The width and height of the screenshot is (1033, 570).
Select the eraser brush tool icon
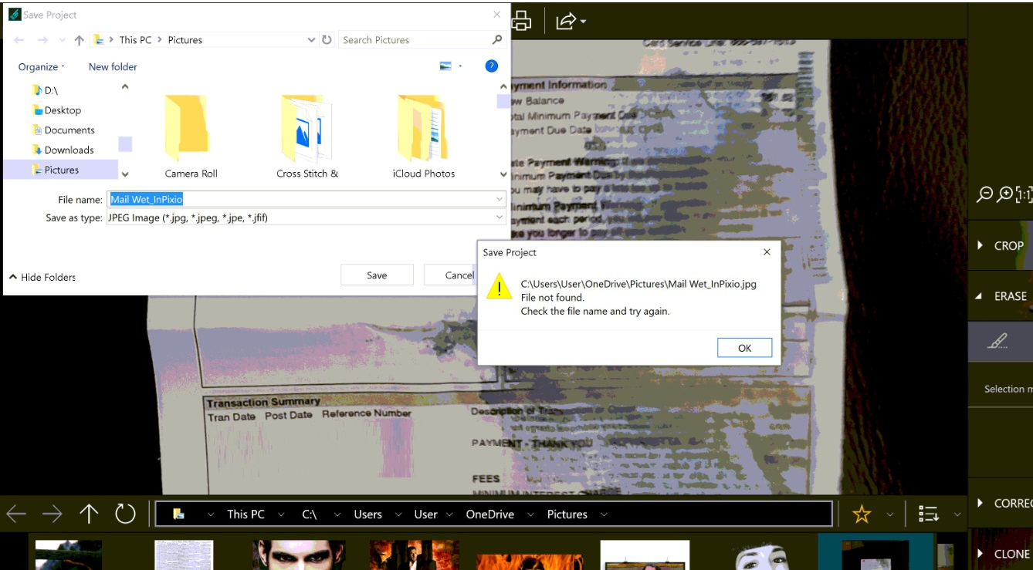click(997, 341)
